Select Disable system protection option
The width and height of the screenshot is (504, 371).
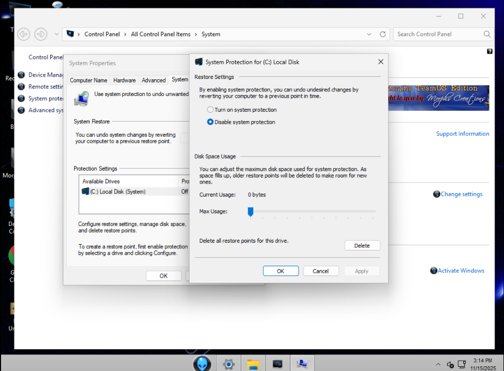210,122
